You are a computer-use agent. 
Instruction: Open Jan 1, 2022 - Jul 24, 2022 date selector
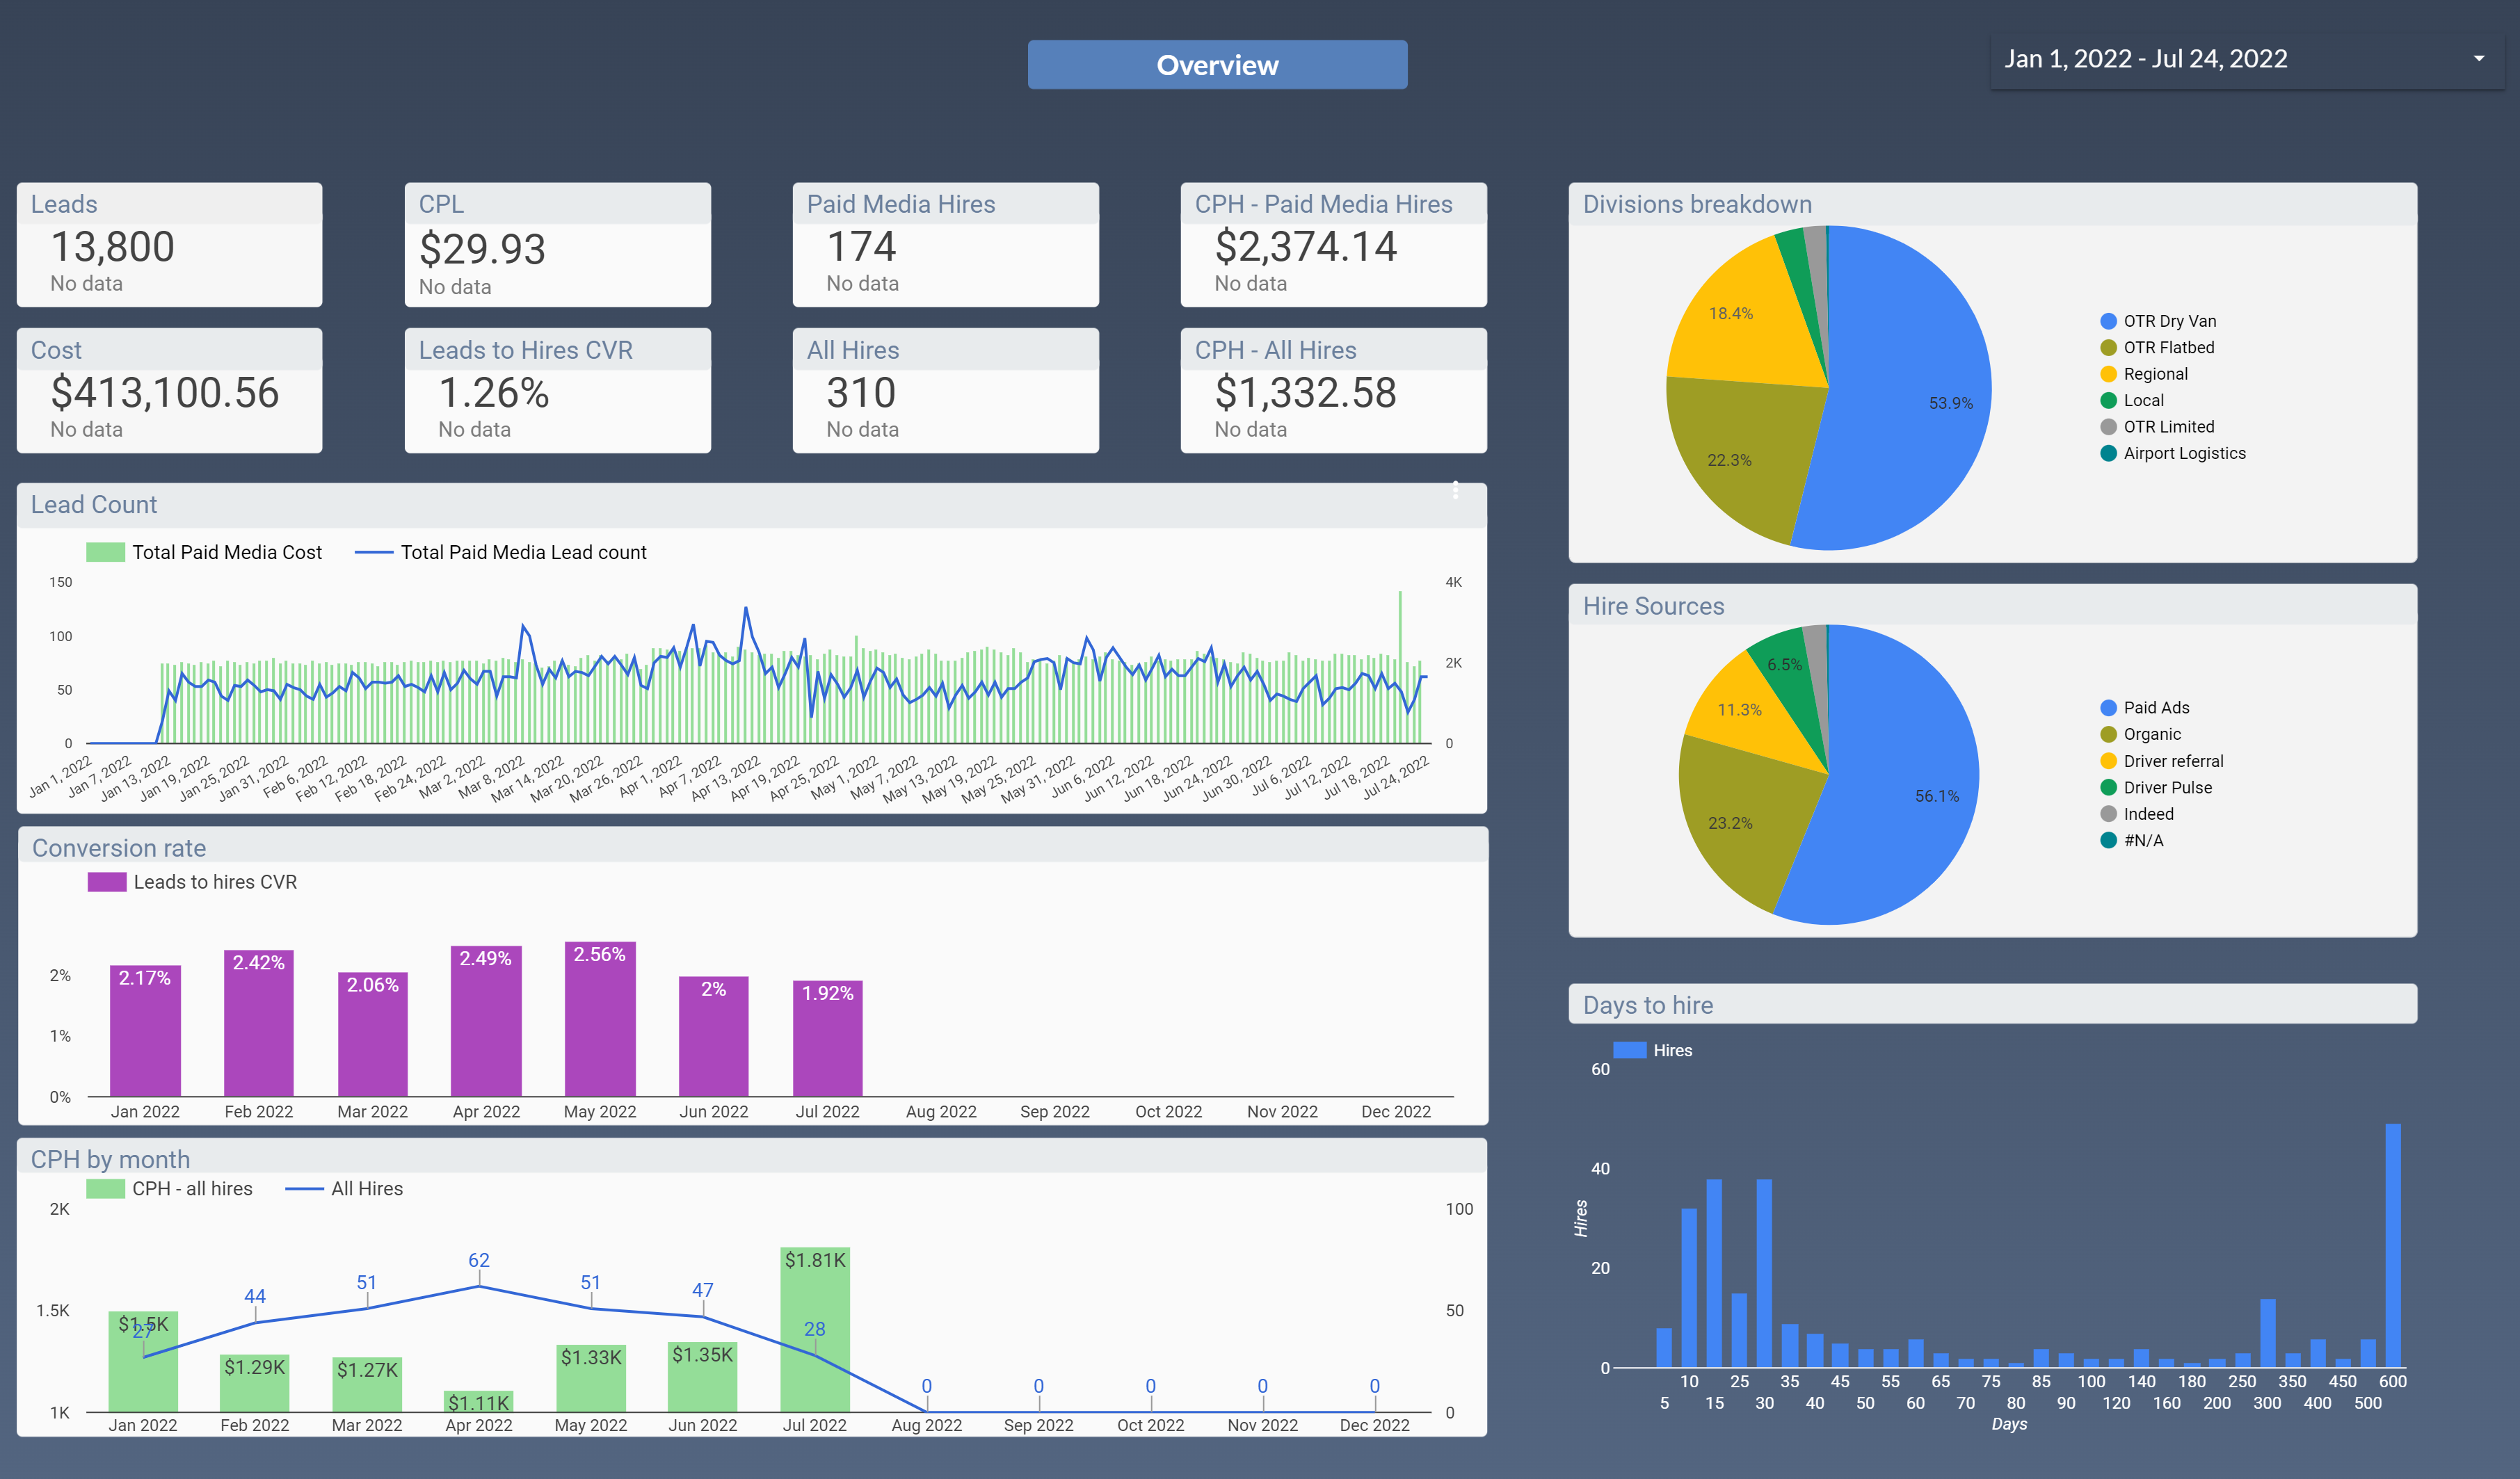tap(2145, 59)
